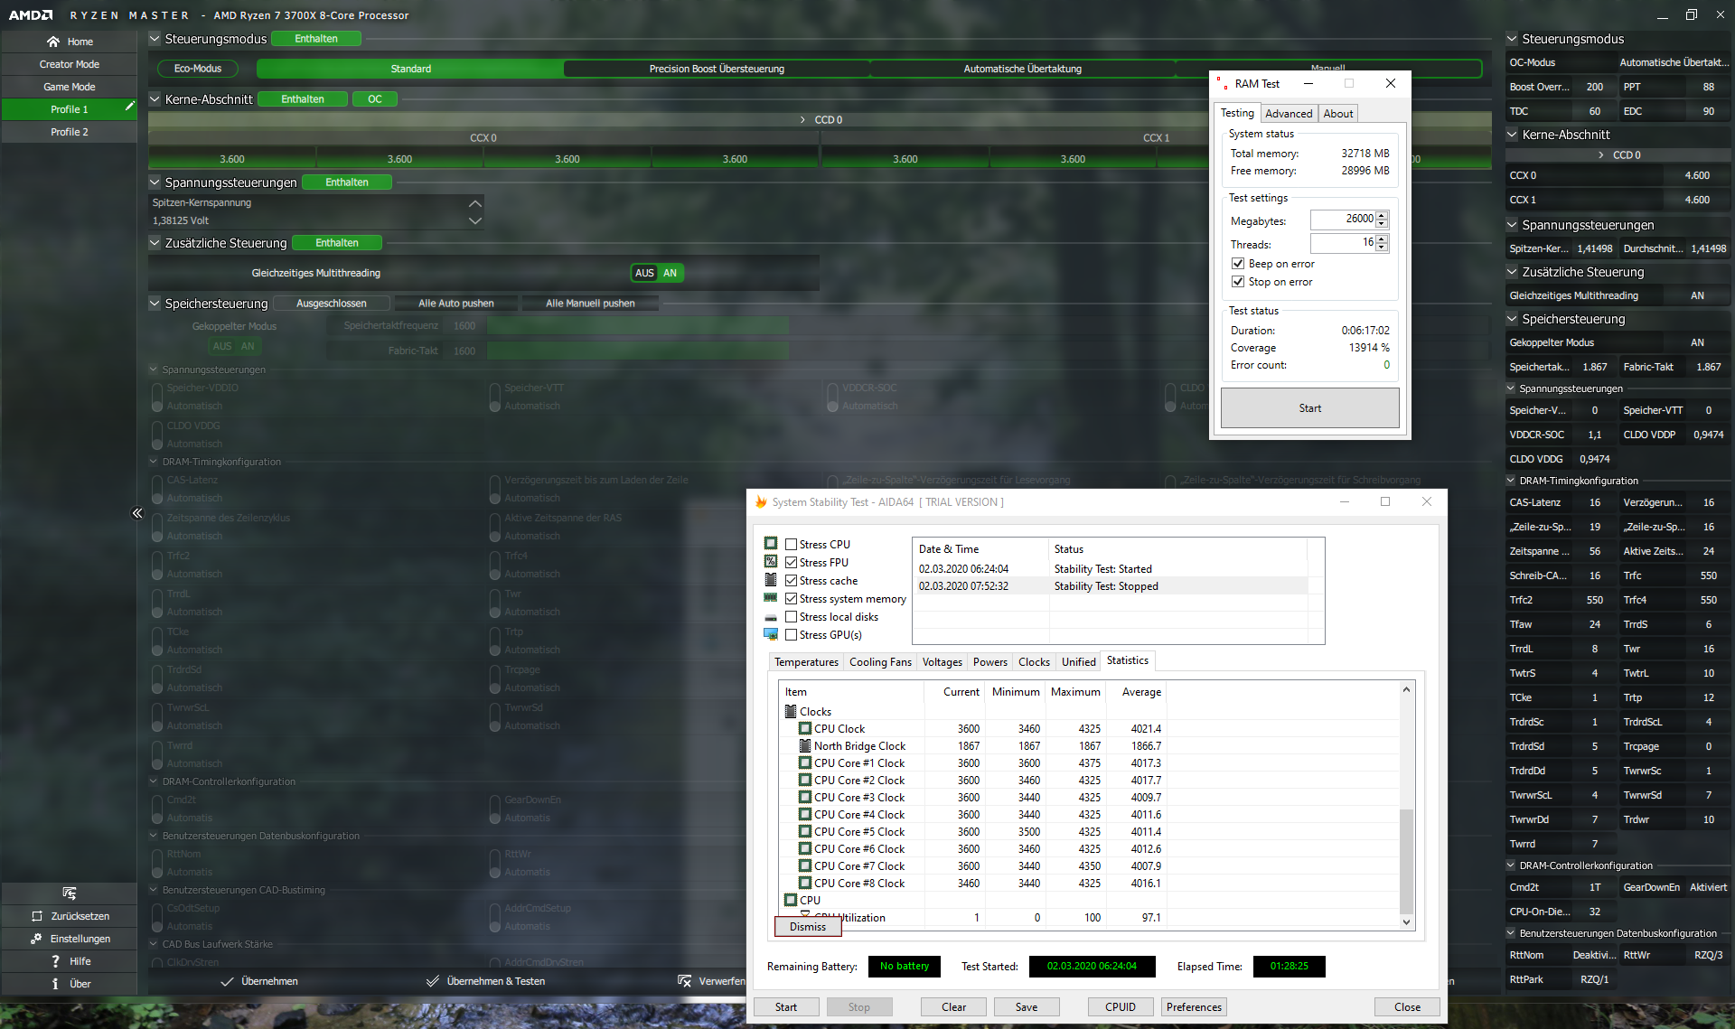Click the import/export arrows icon in sidebar
1735x1029 pixels.
69,893
